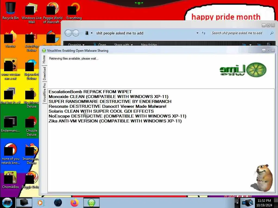Open the black folder taskbar button

tap(24, 203)
